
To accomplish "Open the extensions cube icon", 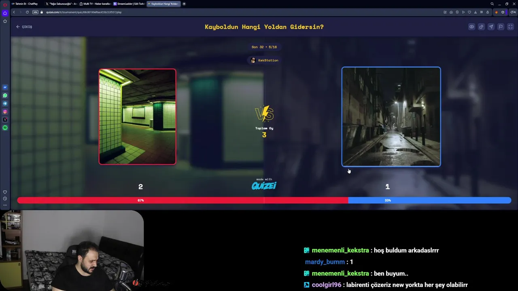I will [x=503, y=12].
